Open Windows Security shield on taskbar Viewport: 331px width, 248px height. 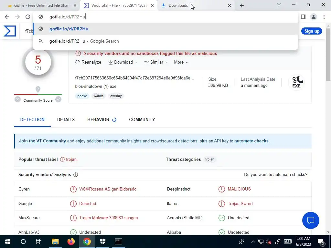point(102,242)
